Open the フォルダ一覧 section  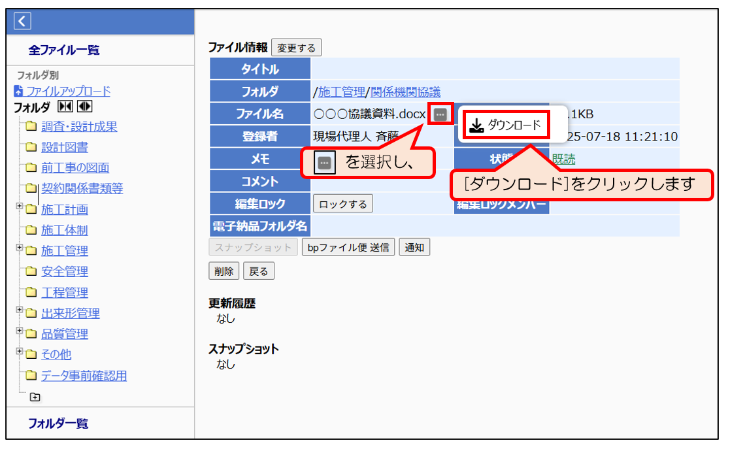coord(58,424)
